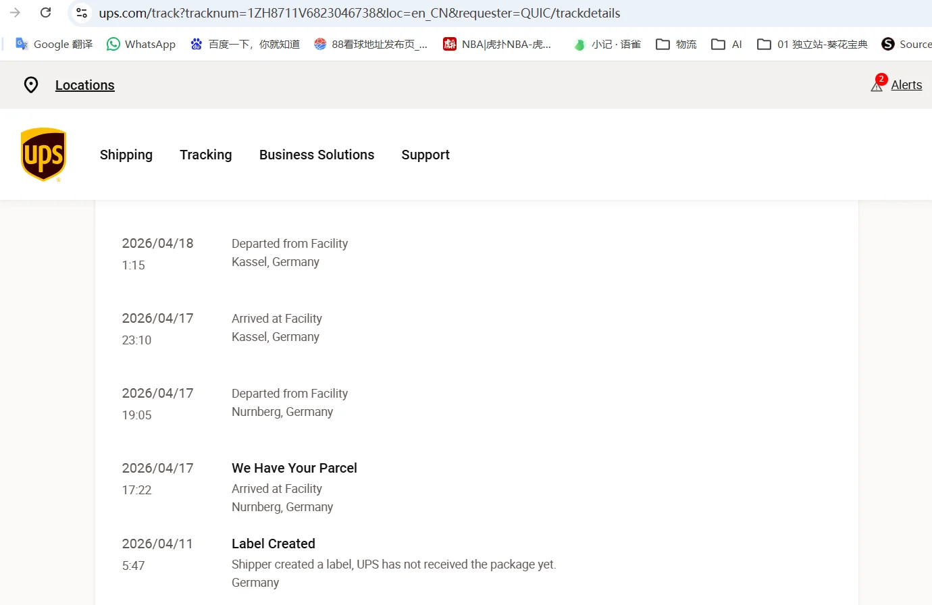
Task: Open the Support menu
Action: [425, 155]
